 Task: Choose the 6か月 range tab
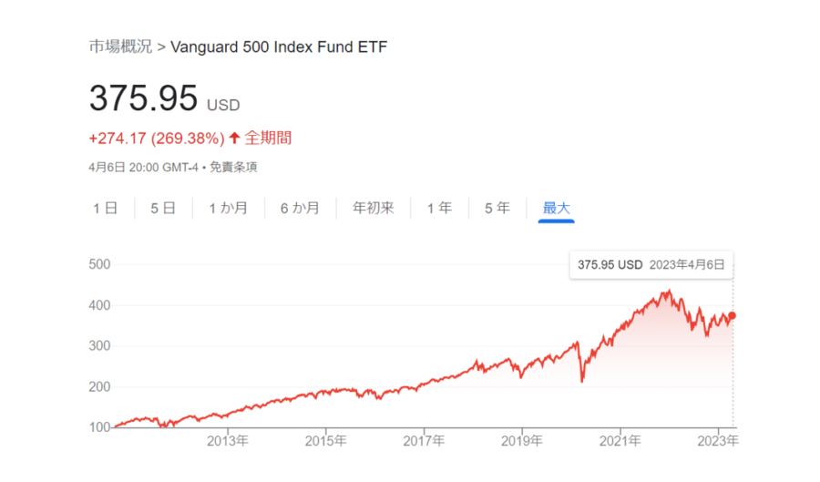coord(300,209)
